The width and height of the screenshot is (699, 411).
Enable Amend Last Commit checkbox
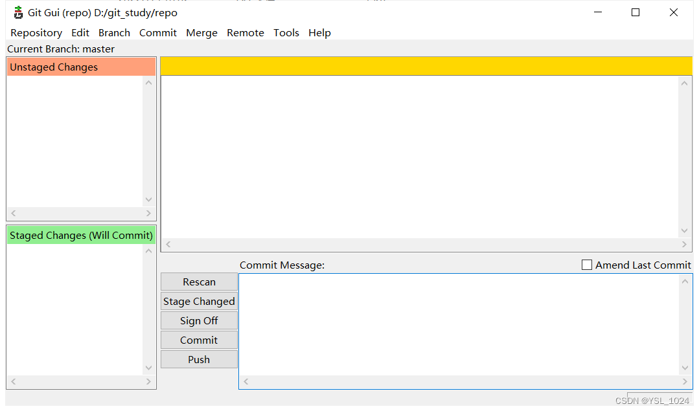(587, 265)
